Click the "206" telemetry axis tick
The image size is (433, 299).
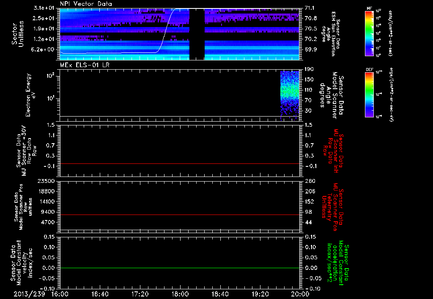310,191
